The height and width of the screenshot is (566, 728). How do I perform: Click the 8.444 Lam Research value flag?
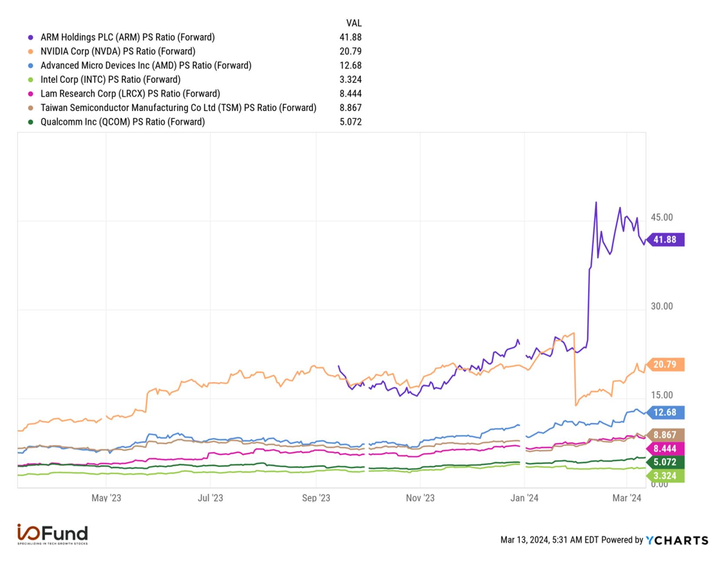[x=665, y=449]
